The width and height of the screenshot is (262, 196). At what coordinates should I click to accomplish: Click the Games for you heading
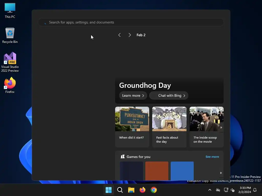[138, 157]
